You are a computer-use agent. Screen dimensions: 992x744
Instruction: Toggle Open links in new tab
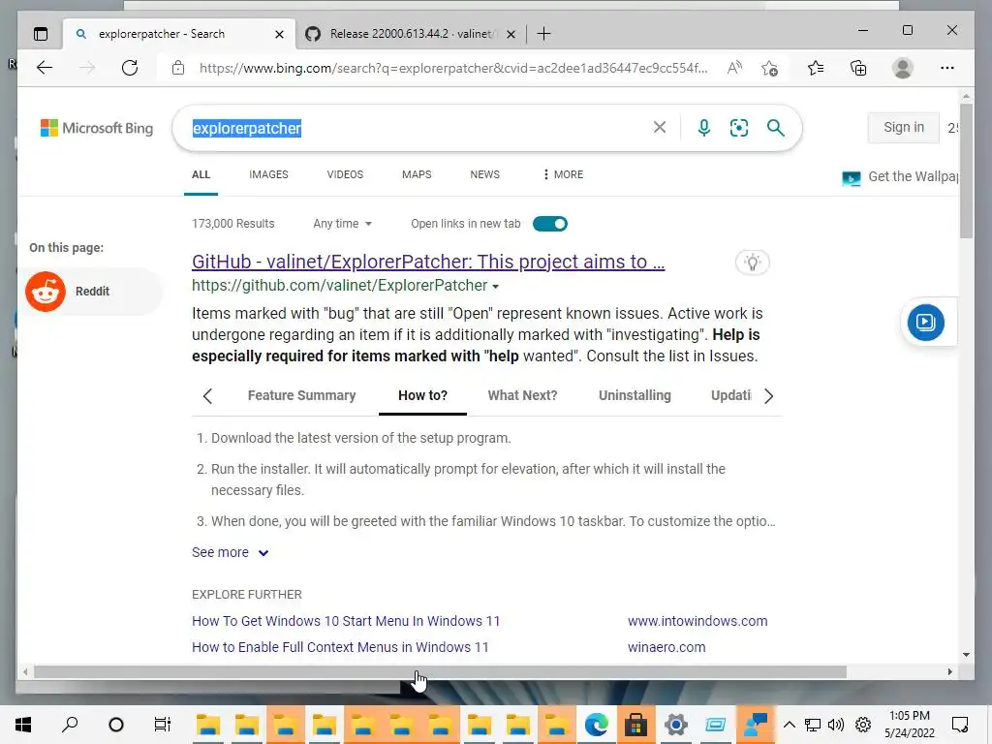(x=550, y=224)
